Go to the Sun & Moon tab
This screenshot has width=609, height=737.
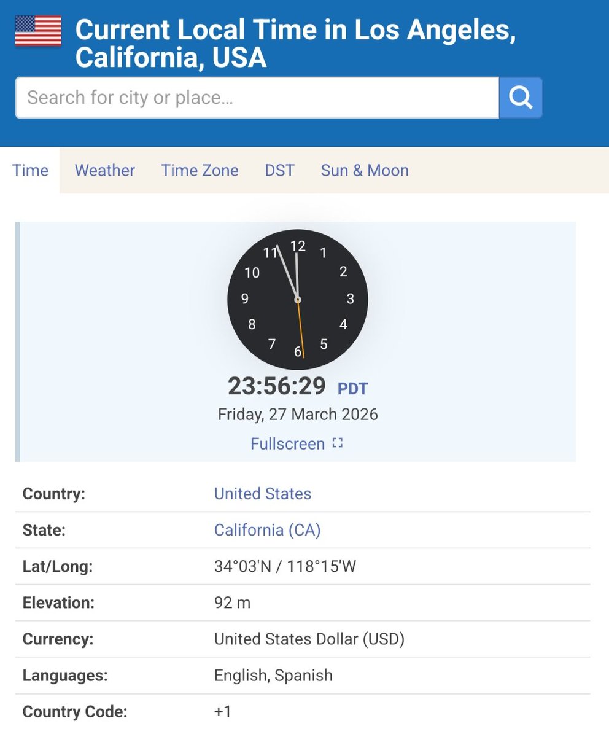(365, 170)
